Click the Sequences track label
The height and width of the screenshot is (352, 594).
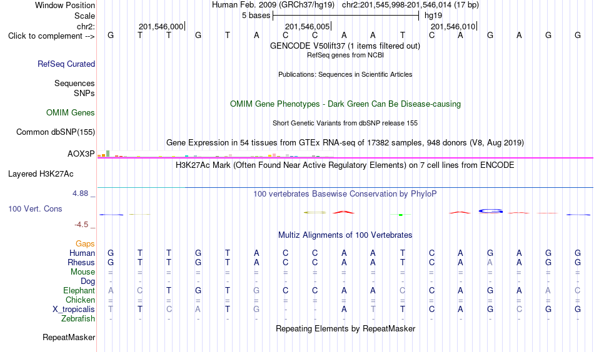74,83
